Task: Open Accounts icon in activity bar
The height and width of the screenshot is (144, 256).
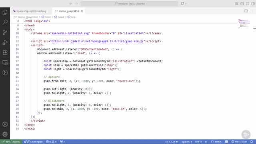Action: point(5,124)
